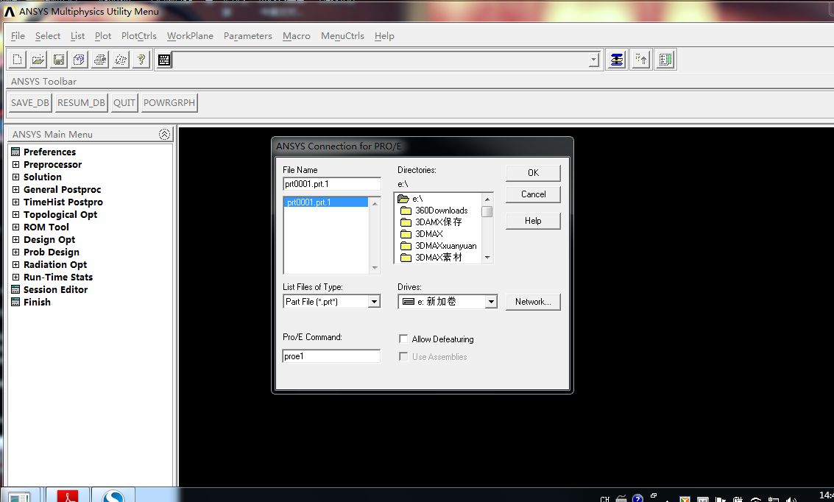
Task: Expand the General Postproc node
Action: coord(15,190)
